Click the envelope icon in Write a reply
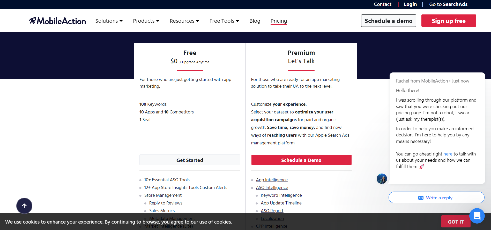This screenshot has height=230, width=491. pos(421,198)
